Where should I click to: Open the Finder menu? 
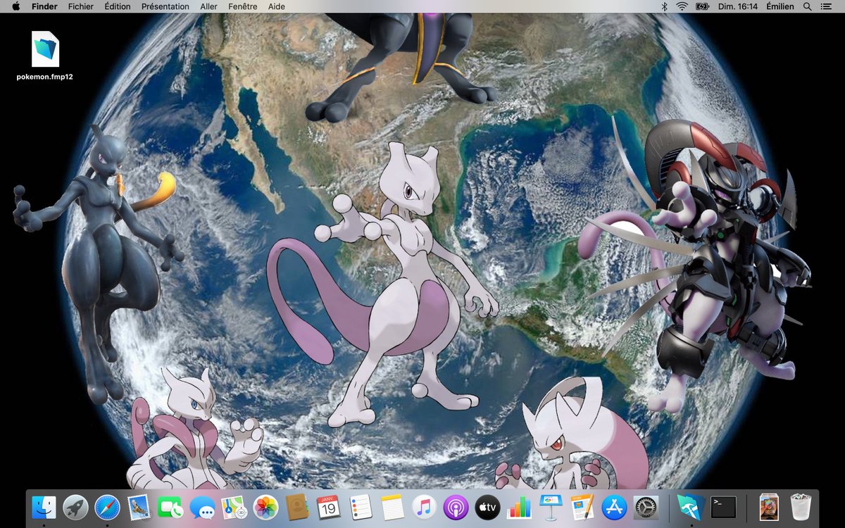click(44, 6)
